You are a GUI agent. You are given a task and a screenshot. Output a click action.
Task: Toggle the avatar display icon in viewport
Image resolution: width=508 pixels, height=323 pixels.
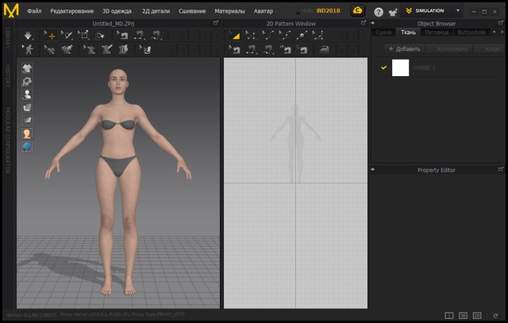pos(27,133)
